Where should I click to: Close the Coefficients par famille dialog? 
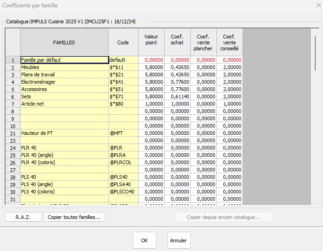tap(318, 5)
